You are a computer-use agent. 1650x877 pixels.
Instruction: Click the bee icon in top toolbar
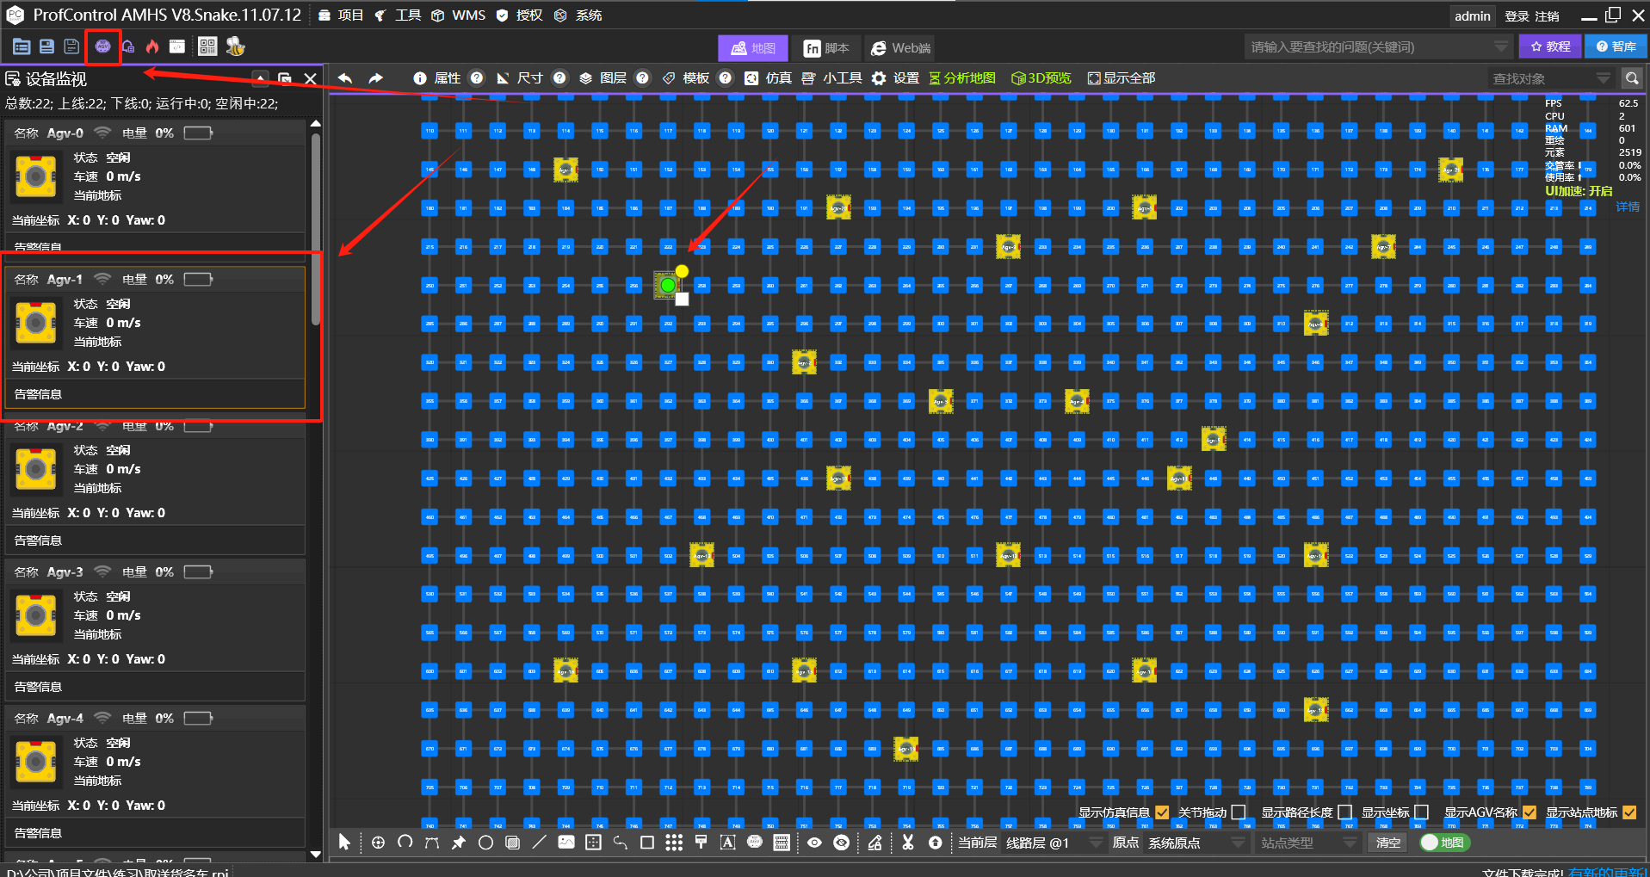pos(235,46)
